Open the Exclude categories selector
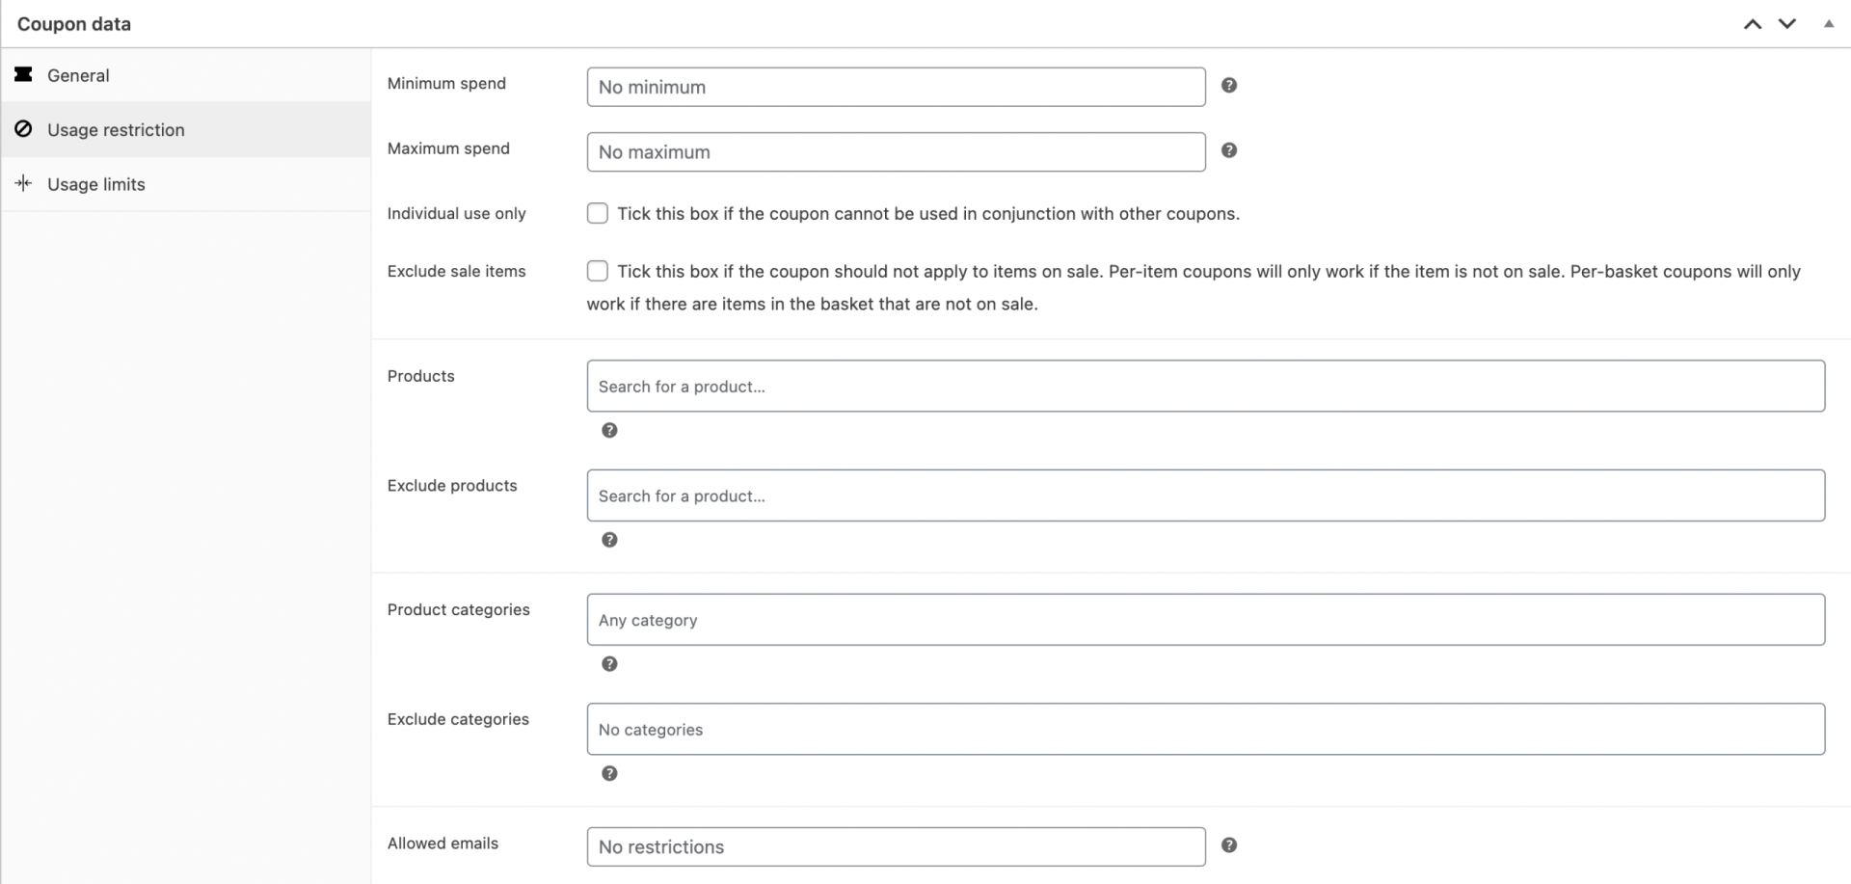The height and width of the screenshot is (884, 1851). pos(1205,729)
